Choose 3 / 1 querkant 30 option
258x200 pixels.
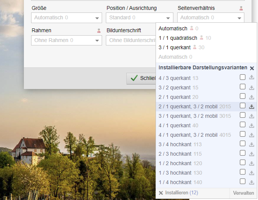coord(206,48)
